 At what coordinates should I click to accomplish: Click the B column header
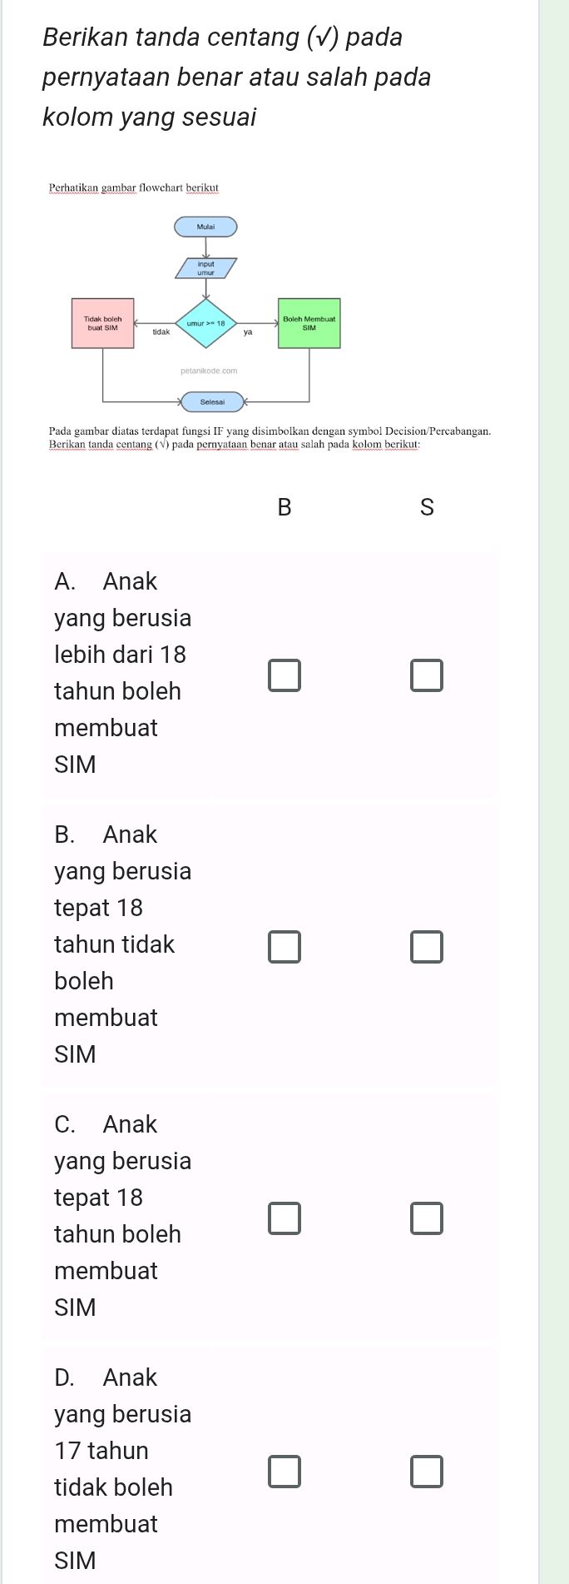click(284, 507)
